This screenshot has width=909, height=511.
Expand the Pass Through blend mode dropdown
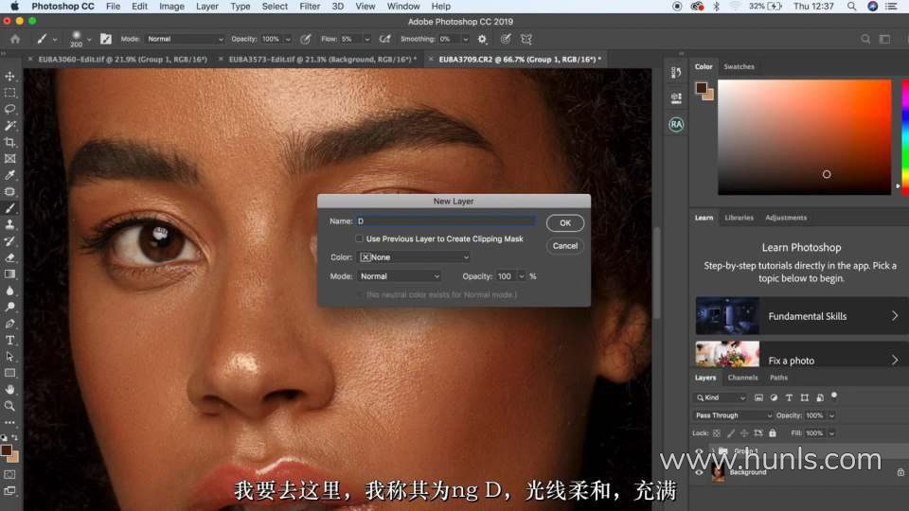pyautogui.click(x=734, y=415)
